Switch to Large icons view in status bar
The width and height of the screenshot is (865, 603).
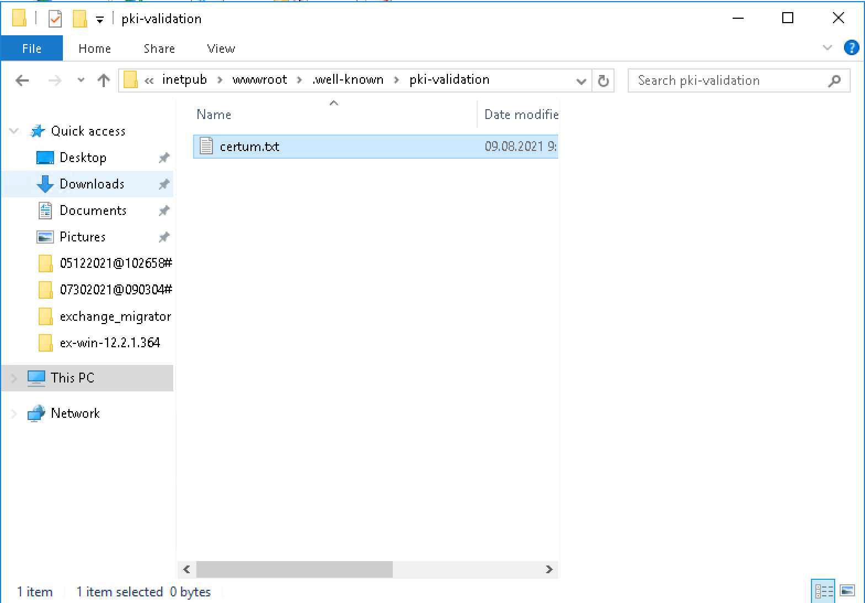[847, 591]
